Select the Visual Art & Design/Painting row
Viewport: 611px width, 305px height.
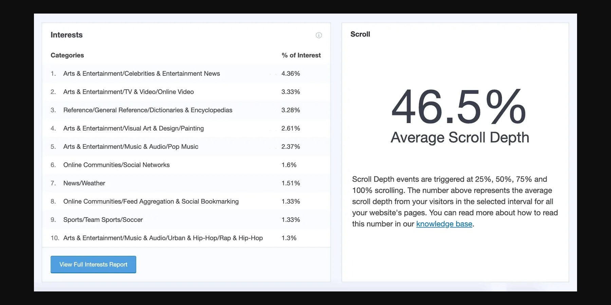[133, 128]
